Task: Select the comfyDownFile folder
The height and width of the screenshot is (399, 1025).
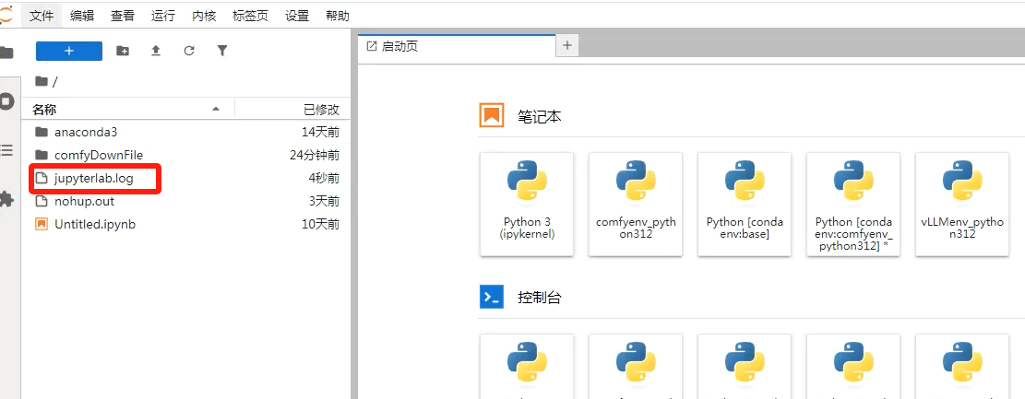Action: tap(187, 156)
